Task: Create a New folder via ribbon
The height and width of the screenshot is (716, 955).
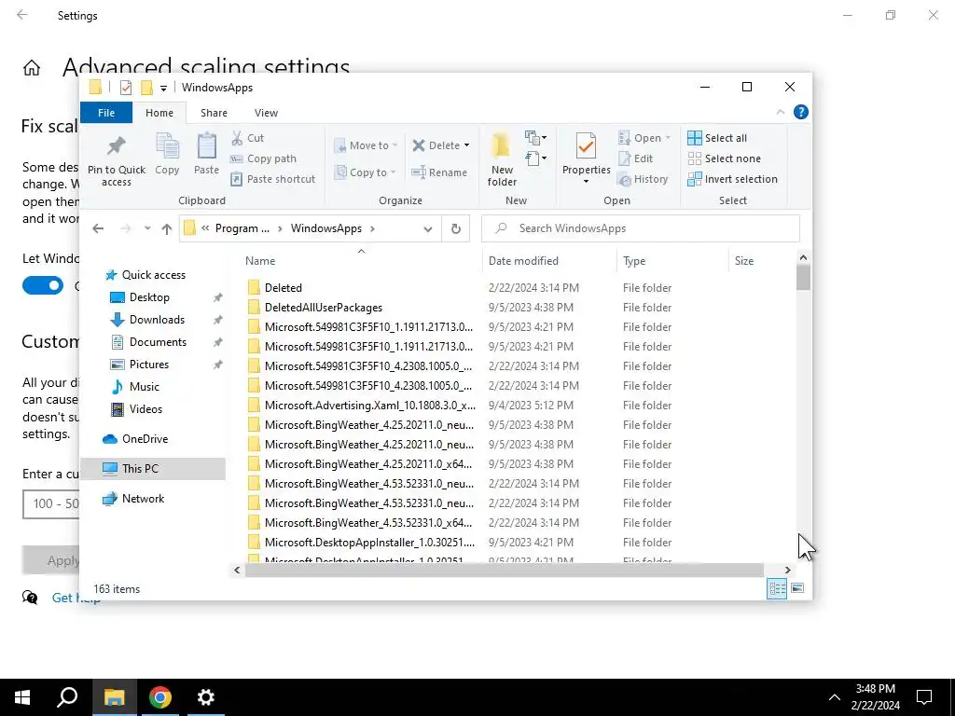Action: (x=502, y=159)
